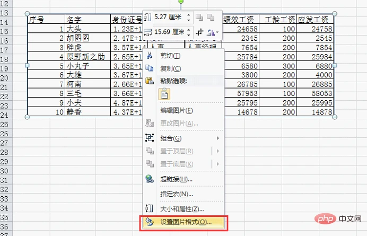Image resolution: width=367 pixels, height=236 pixels.
Task: Click the top-left corner sizing handle of picture
Action: (x=27, y=14)
